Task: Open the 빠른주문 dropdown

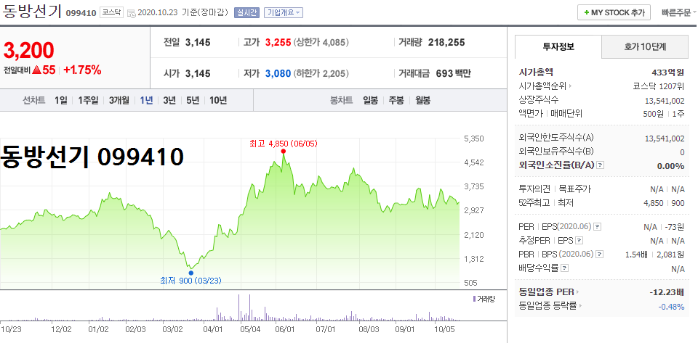Action: 678,13
